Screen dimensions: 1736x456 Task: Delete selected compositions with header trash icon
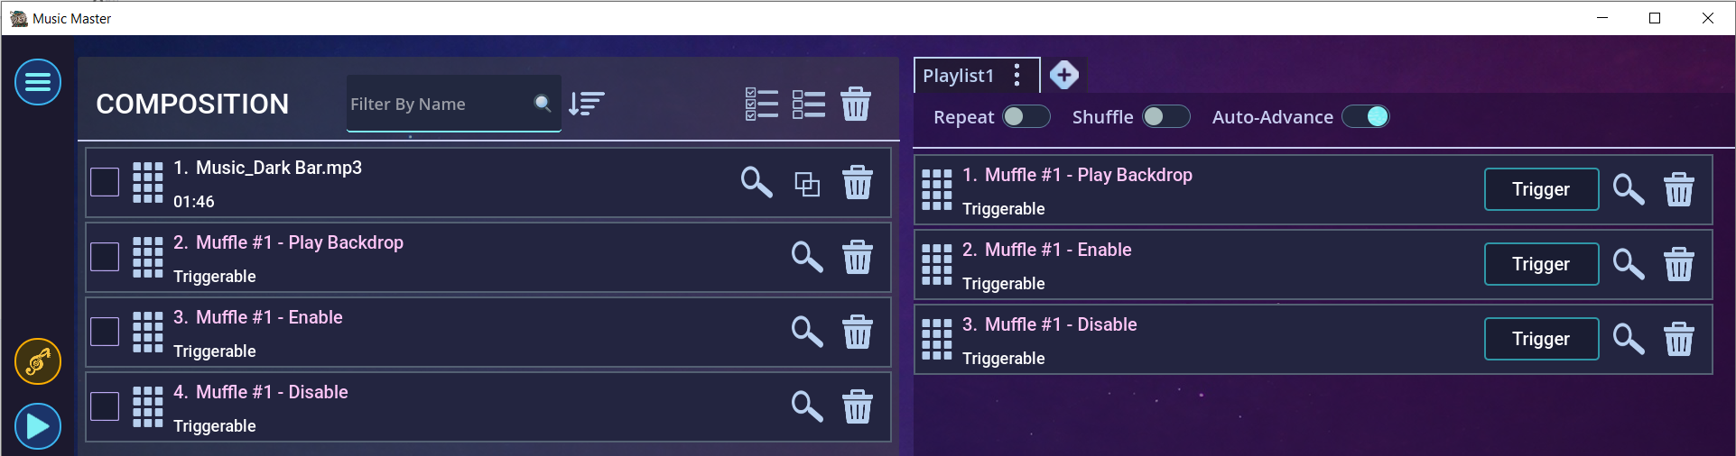pyautogui.click(x=856, y=104)
